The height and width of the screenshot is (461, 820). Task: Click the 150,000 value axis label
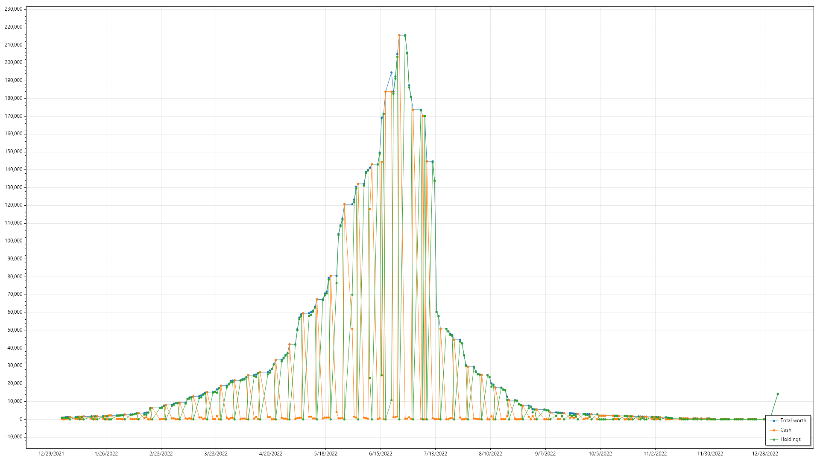[13, 152]
